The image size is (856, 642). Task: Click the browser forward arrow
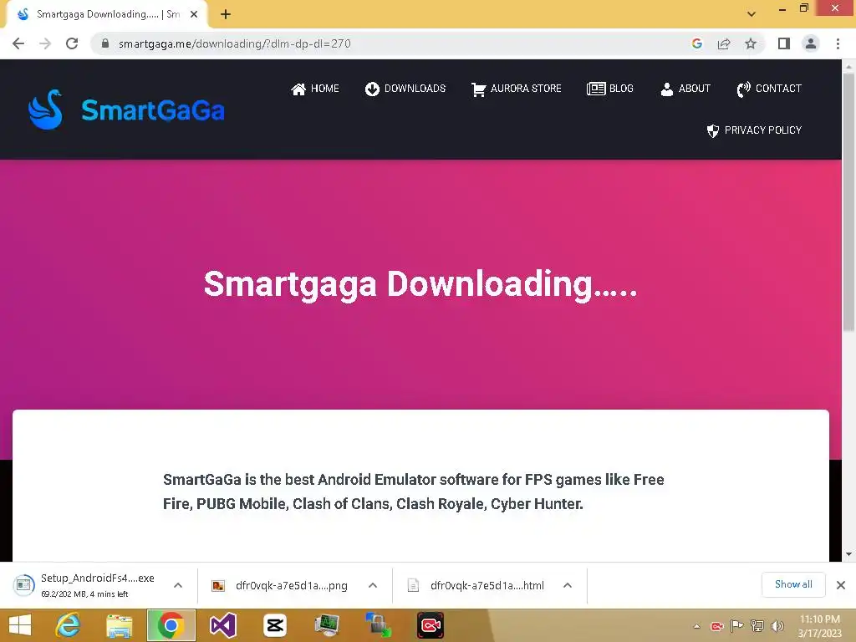[x=45, y=43]
